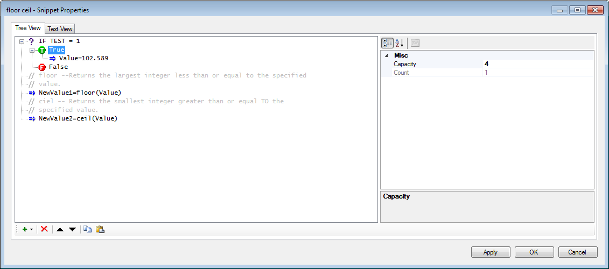Select the NewValue1=floor(Value) line
This screenshot has width=609, height=269.
pos(80,93)
